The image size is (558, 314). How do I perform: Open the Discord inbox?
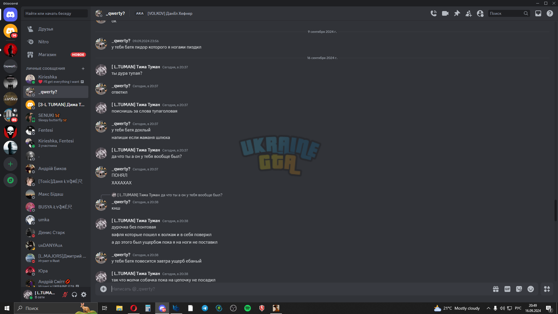click(x=538, y=13)
